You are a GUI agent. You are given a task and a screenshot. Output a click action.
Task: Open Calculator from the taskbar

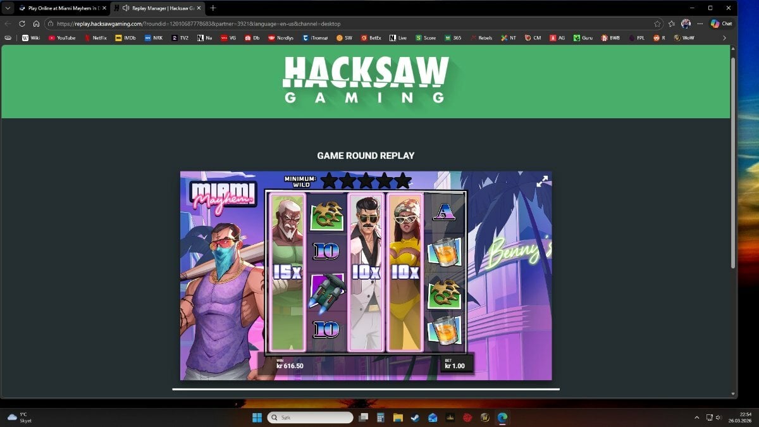pos(381,418)
